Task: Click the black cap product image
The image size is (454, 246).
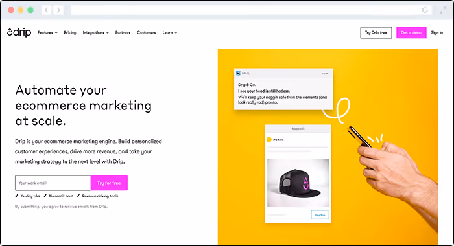Action: coord(298,183)
